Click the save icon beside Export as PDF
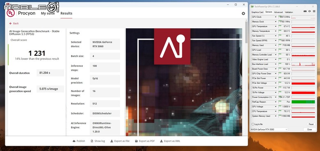This screenshot has width=320, height=151. point(136,141)
